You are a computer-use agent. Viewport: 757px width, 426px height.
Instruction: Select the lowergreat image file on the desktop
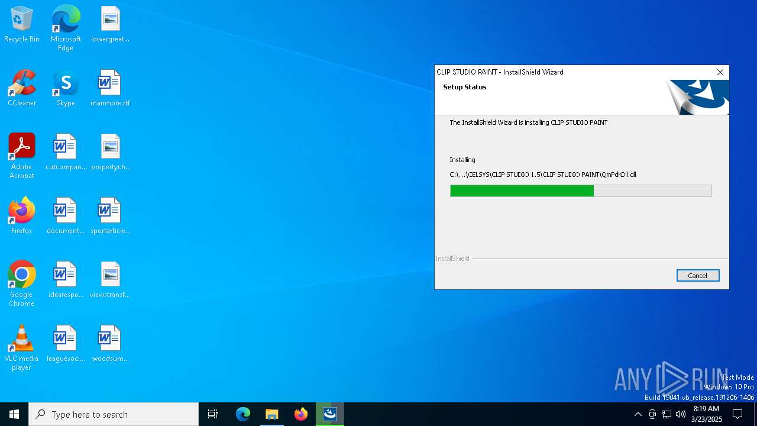coord(110,25)
